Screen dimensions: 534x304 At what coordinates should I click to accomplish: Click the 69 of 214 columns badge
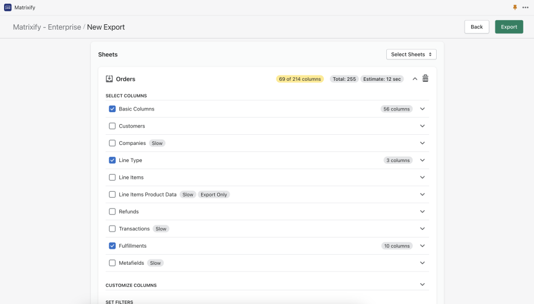(300, 79)
